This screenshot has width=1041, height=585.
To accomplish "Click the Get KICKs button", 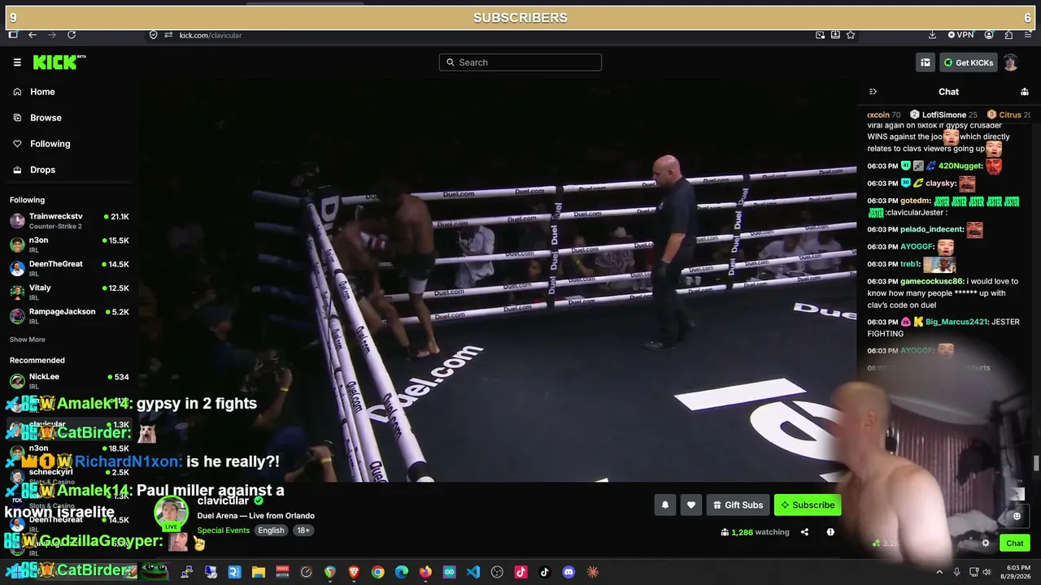I will click(968, 63).
